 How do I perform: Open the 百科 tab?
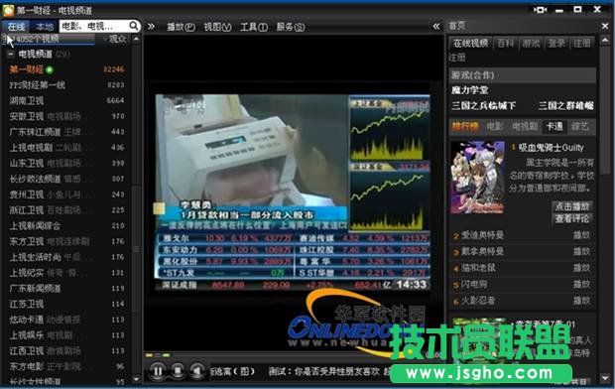point(506,43)
